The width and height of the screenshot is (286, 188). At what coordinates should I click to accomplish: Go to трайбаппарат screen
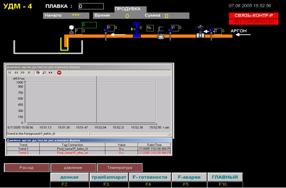pyautogui.click(x=109, y=177)
